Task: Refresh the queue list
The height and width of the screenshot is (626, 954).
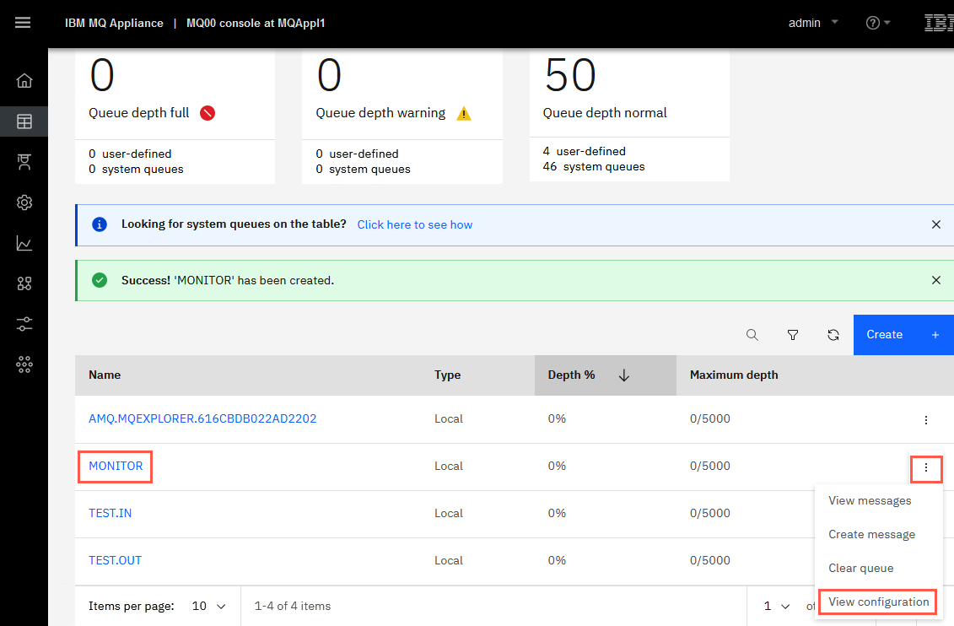Action: (833, 335)
